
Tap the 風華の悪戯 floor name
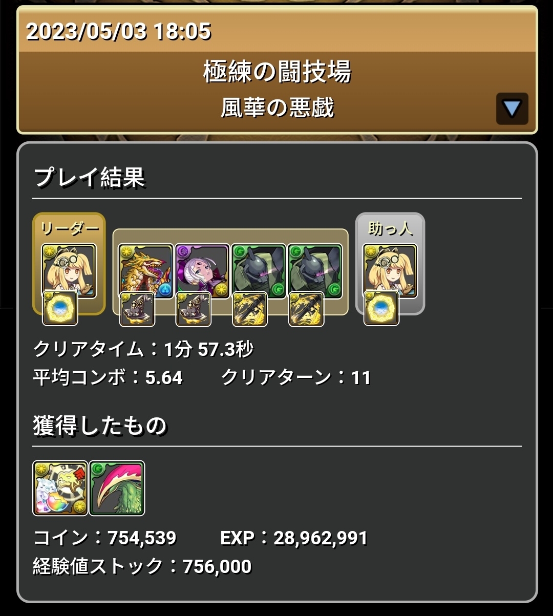(x=277, y=108)
